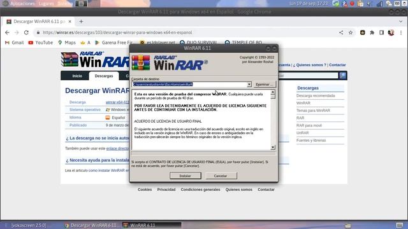The width and height of the screenshot is (408, 229).
Task: Click the Inicio tab on WinRAR site
Action: coord(77,76)
